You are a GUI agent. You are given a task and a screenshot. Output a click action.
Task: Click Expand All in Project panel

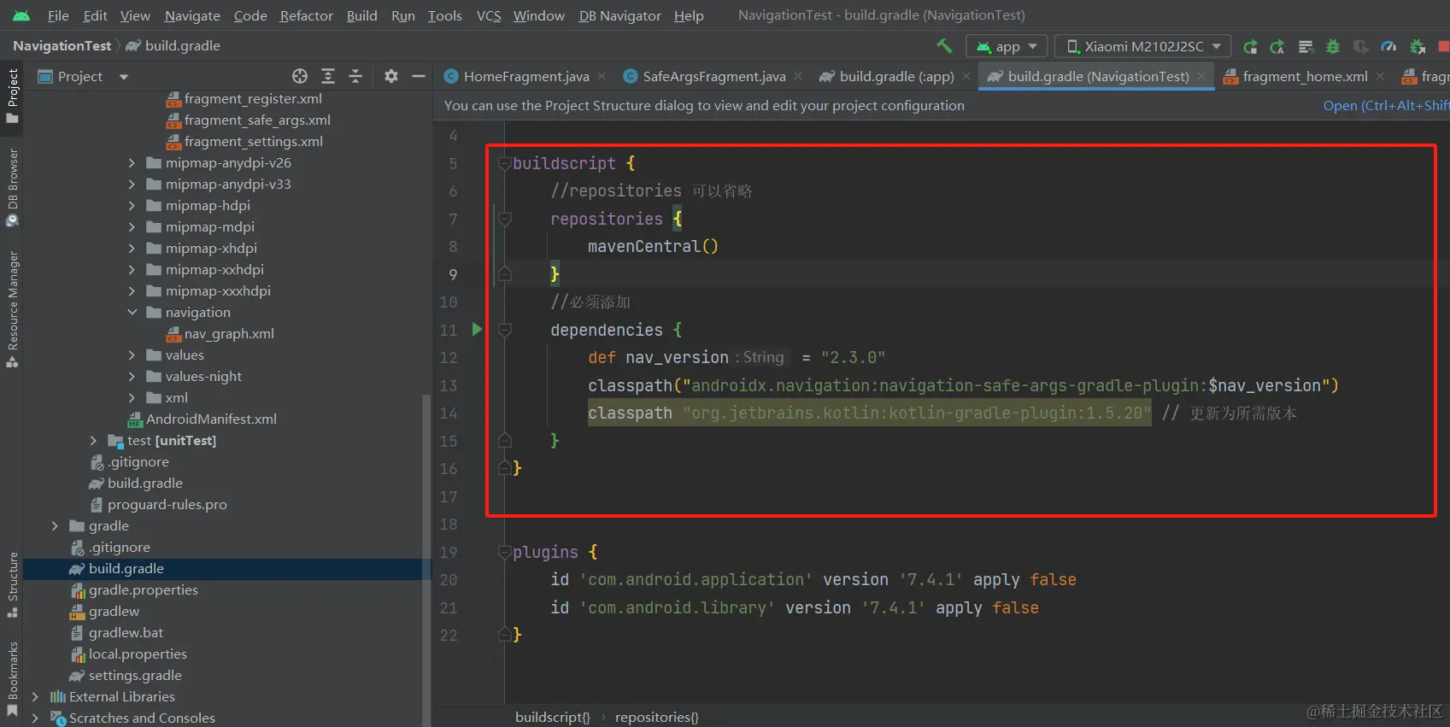coord(328,77)
